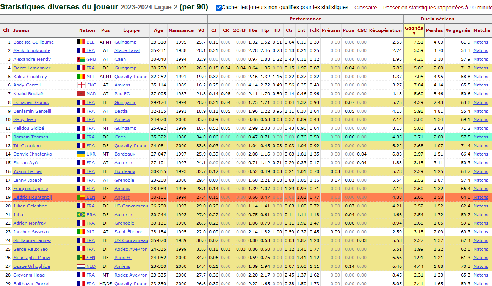Sort by the Fte fouls column header
Screen dimensions: 492x286
tap(253, 30)
